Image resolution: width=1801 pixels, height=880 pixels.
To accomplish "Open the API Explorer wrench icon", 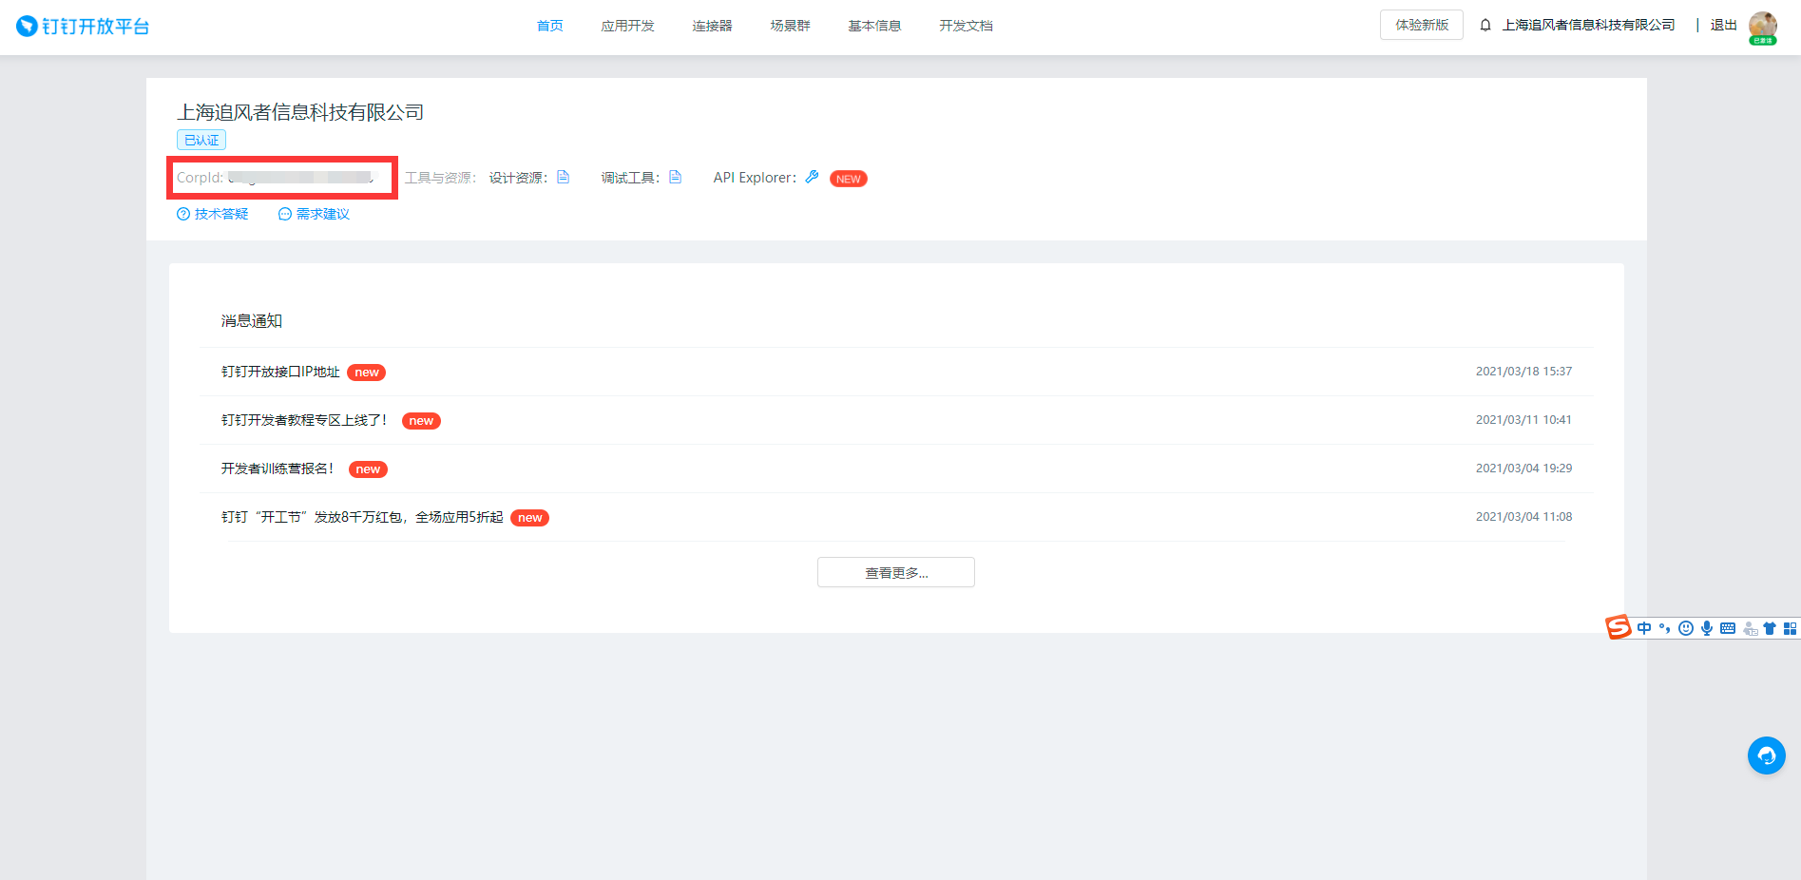I will pyautogui.click(x=812, y=177).
